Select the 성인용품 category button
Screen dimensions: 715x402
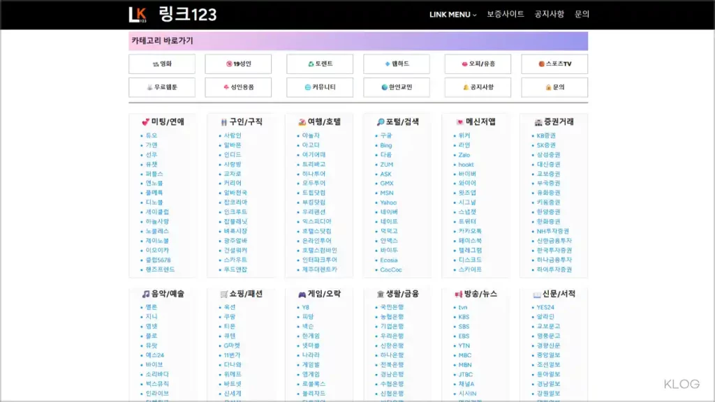(x=238, y=87)
